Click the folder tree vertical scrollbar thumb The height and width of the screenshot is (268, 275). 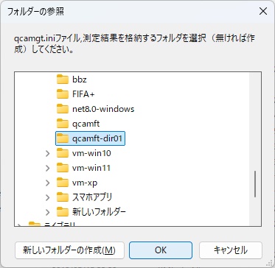tap(255, 184)
